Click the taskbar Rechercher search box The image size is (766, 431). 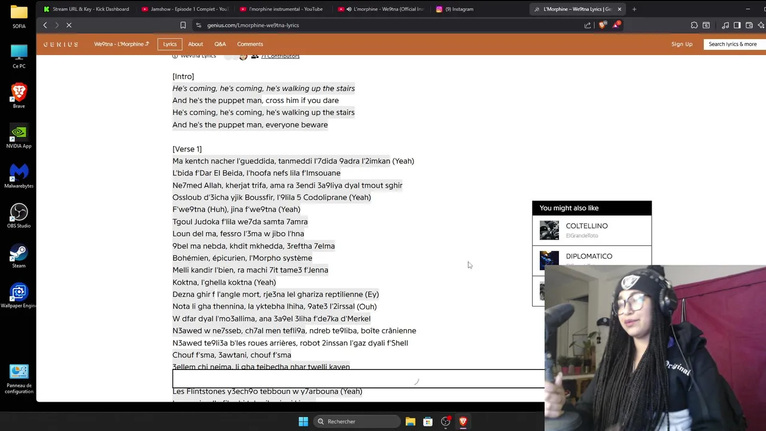coord(357,421)
